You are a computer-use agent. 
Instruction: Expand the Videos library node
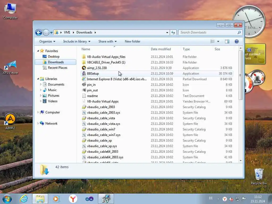[x=41, y=101]
